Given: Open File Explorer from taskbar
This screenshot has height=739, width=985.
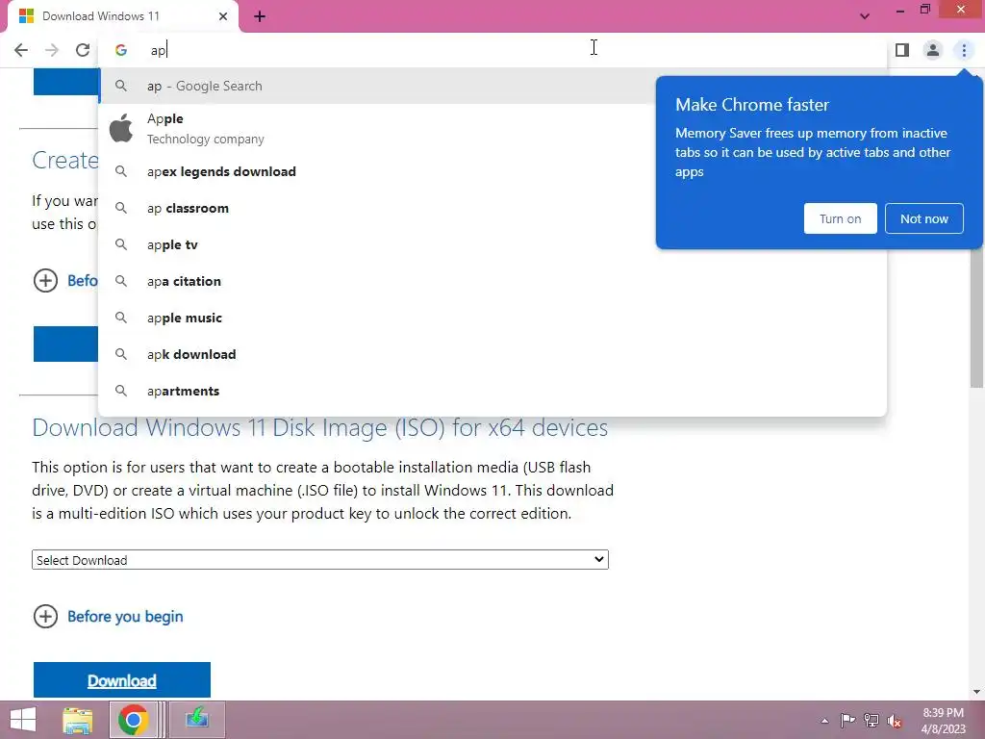Looking at the screenshot, I should tap(78, 720).
